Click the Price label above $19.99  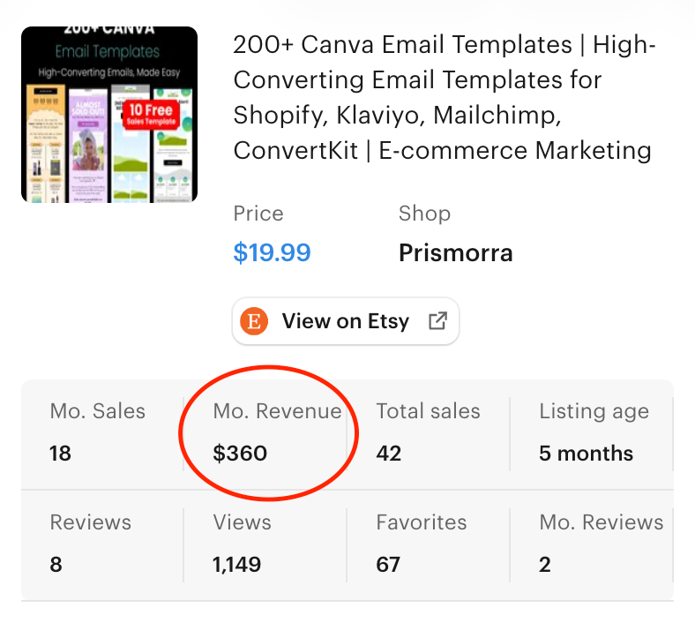(x=258, y=214)
